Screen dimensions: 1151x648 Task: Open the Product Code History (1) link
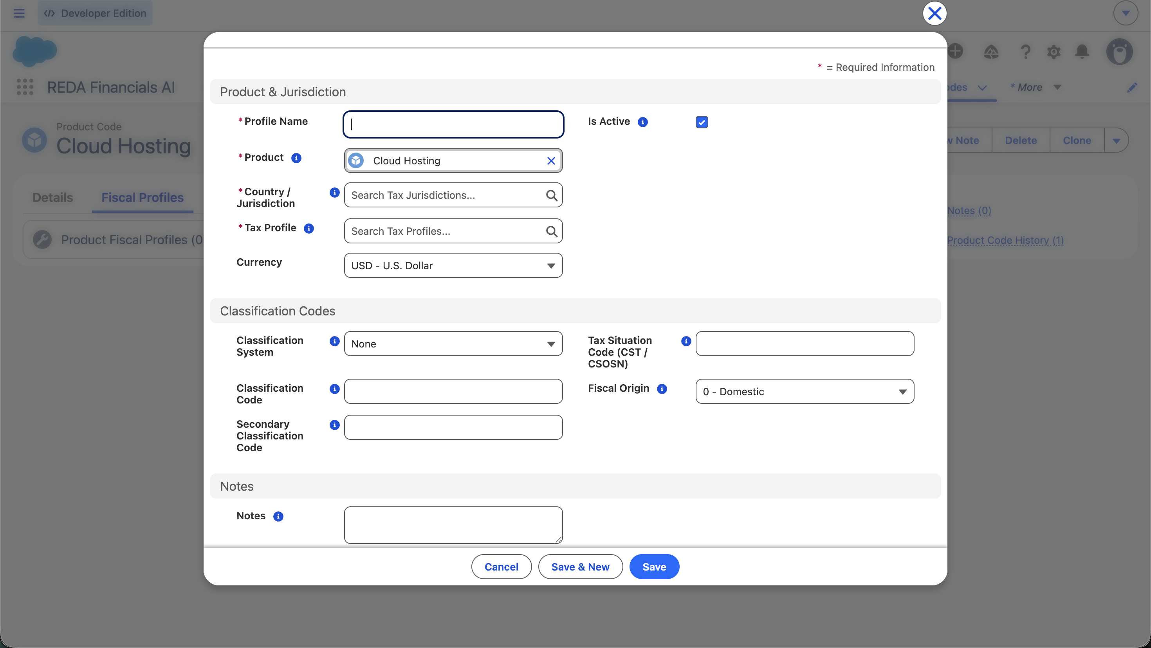coord(1005,240)
